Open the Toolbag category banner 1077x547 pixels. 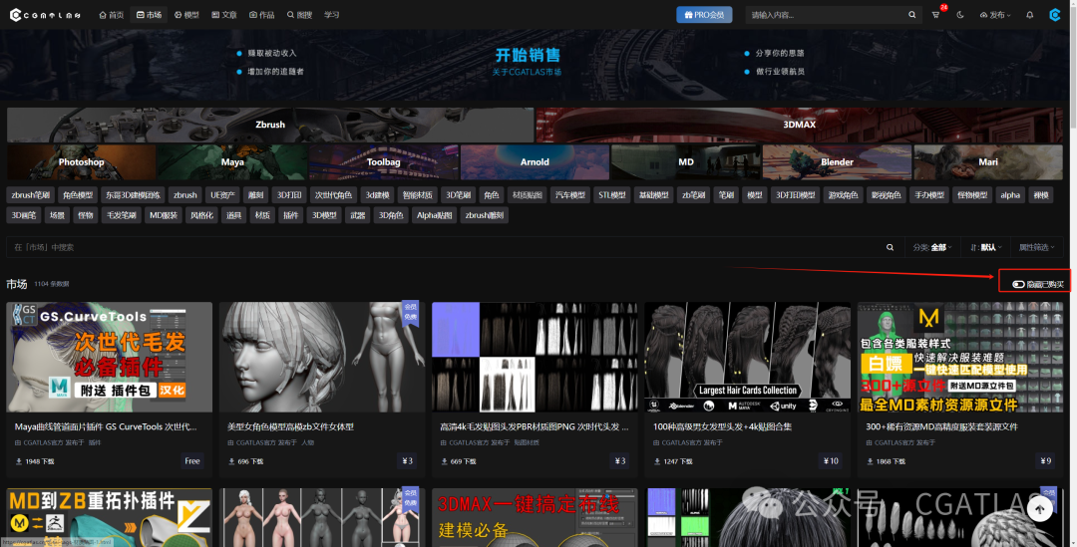(x=383, y=162)
